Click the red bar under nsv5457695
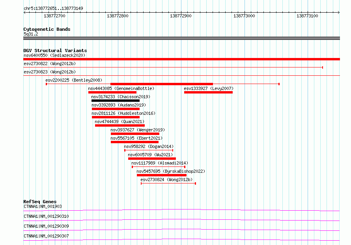The height and width of the screenshot is (245, 351). 162,175
